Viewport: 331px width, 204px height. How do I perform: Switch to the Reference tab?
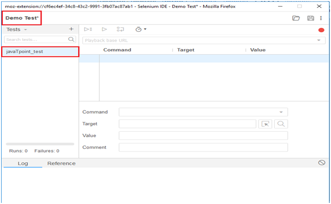61,164
